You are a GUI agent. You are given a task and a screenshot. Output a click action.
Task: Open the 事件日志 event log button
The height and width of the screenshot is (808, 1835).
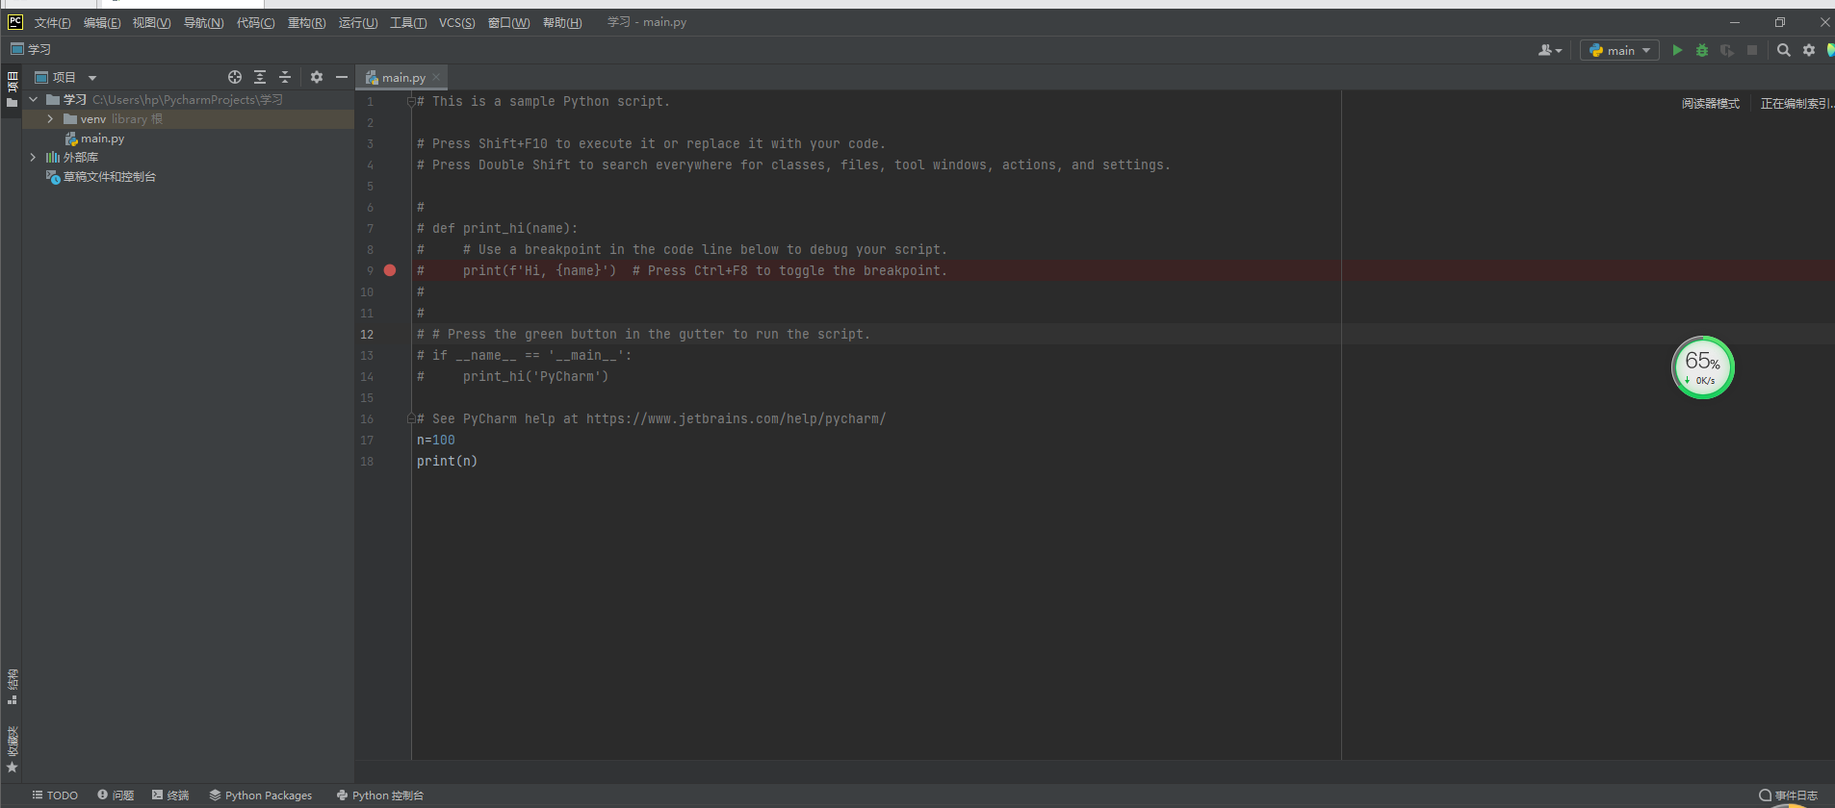(x=1789, y=795)
